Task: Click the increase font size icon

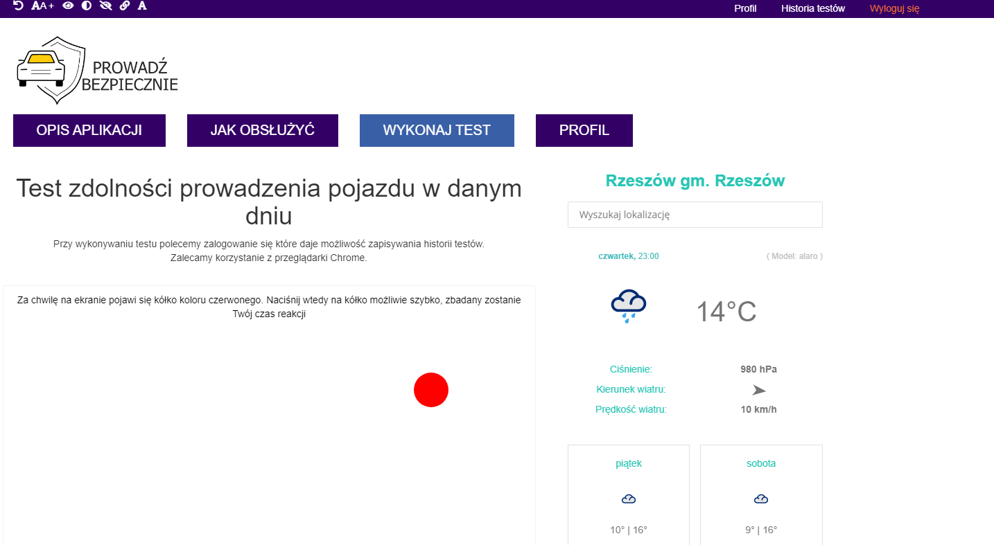Action: 43,6
